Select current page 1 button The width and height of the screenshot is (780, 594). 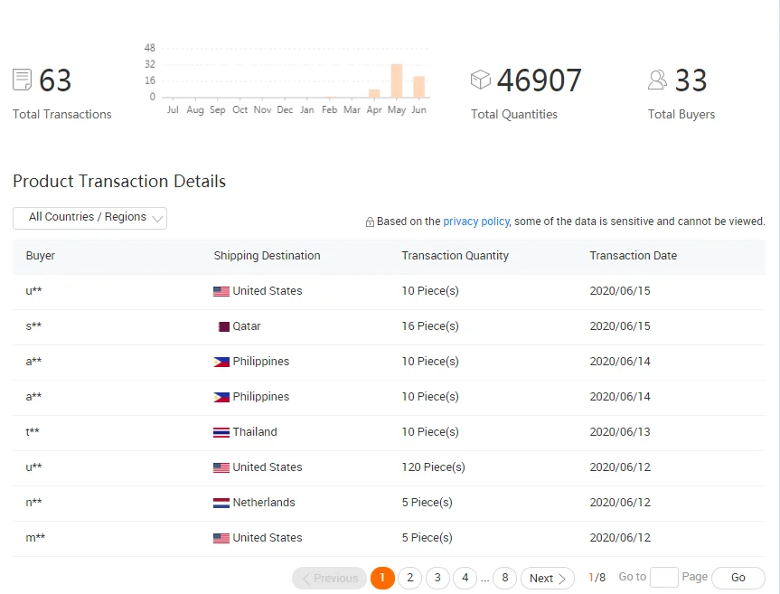point(382,578)
